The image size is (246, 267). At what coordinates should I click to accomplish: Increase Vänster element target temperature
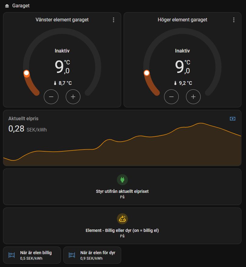coord(73,97)
